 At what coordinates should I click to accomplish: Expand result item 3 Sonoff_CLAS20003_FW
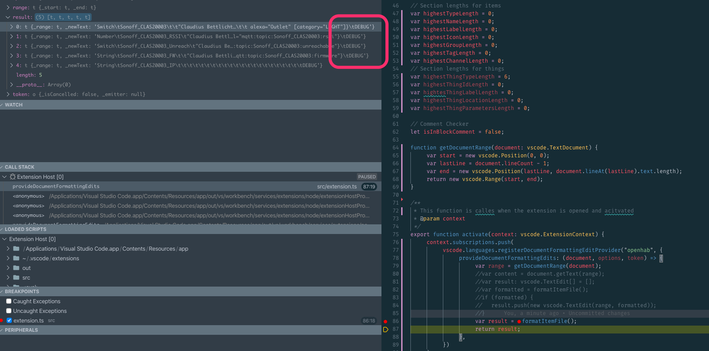pos(11,56)
